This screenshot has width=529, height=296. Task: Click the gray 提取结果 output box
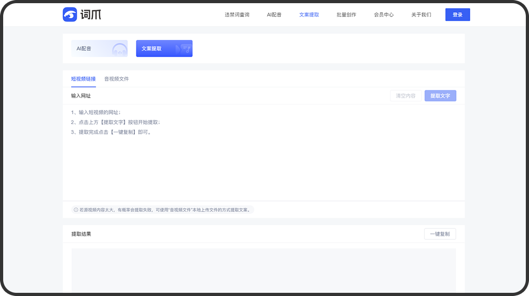[x=263, y=270]
